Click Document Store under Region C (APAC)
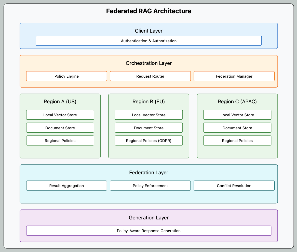297x252 pixels. (237, 128)
